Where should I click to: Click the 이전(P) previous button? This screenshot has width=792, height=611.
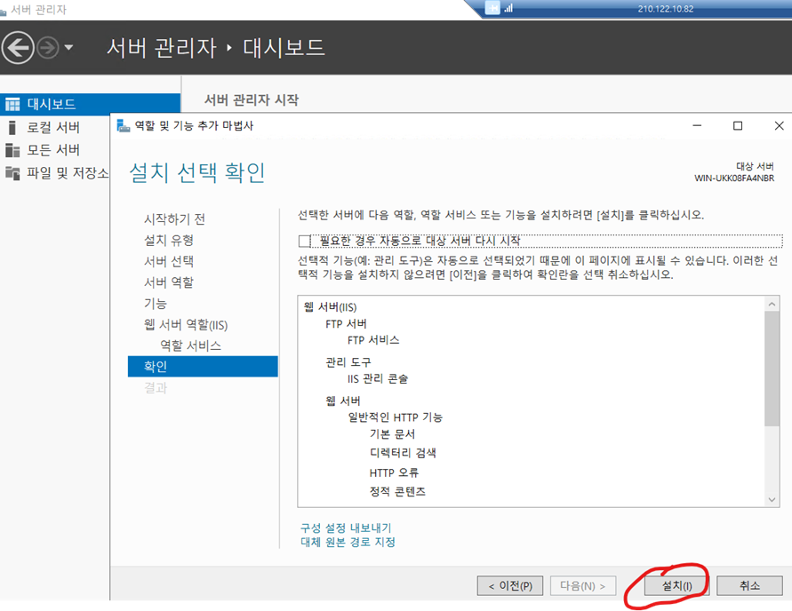[x=509, y=585]
